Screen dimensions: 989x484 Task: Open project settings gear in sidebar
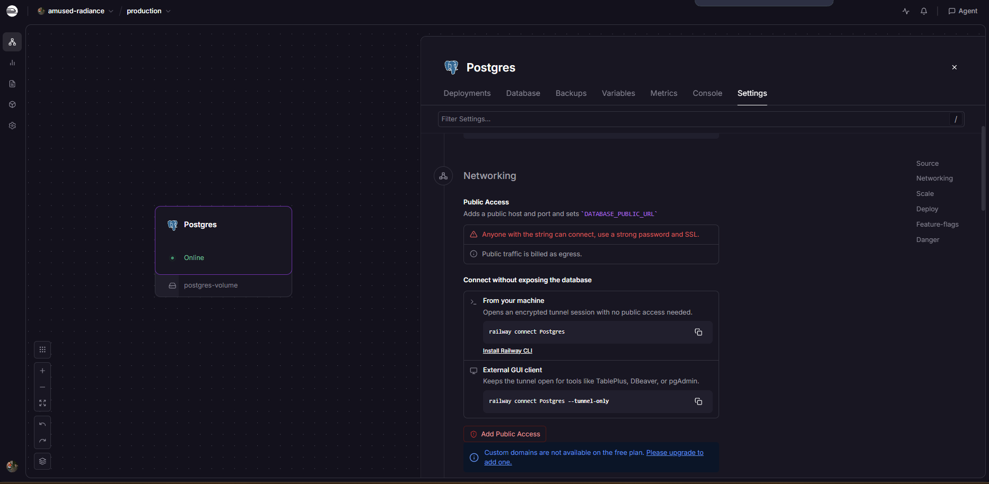tap(12, 126)
